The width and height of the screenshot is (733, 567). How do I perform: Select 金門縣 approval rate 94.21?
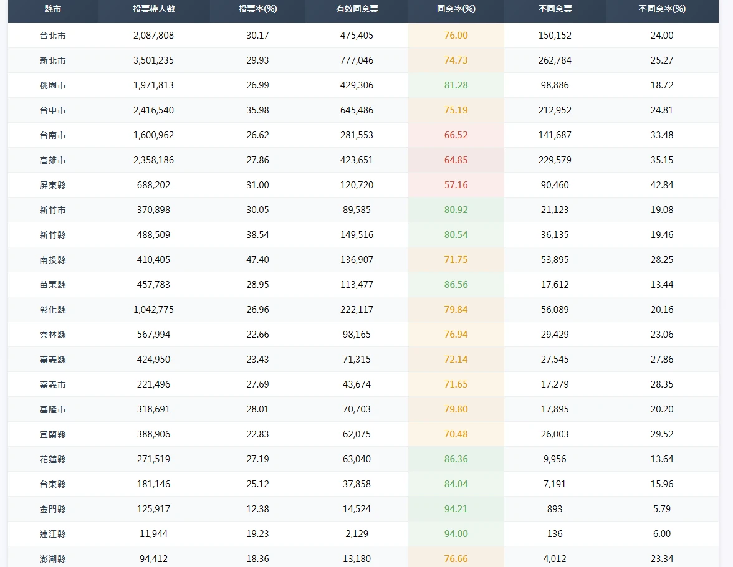[456, 509]
